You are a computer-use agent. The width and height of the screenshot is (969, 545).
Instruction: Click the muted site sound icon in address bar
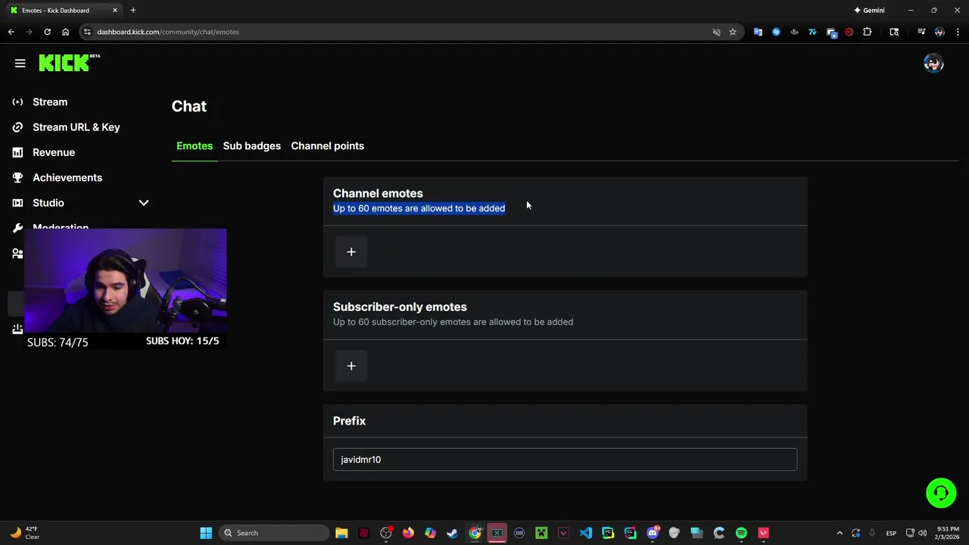(x=716, y=32)
